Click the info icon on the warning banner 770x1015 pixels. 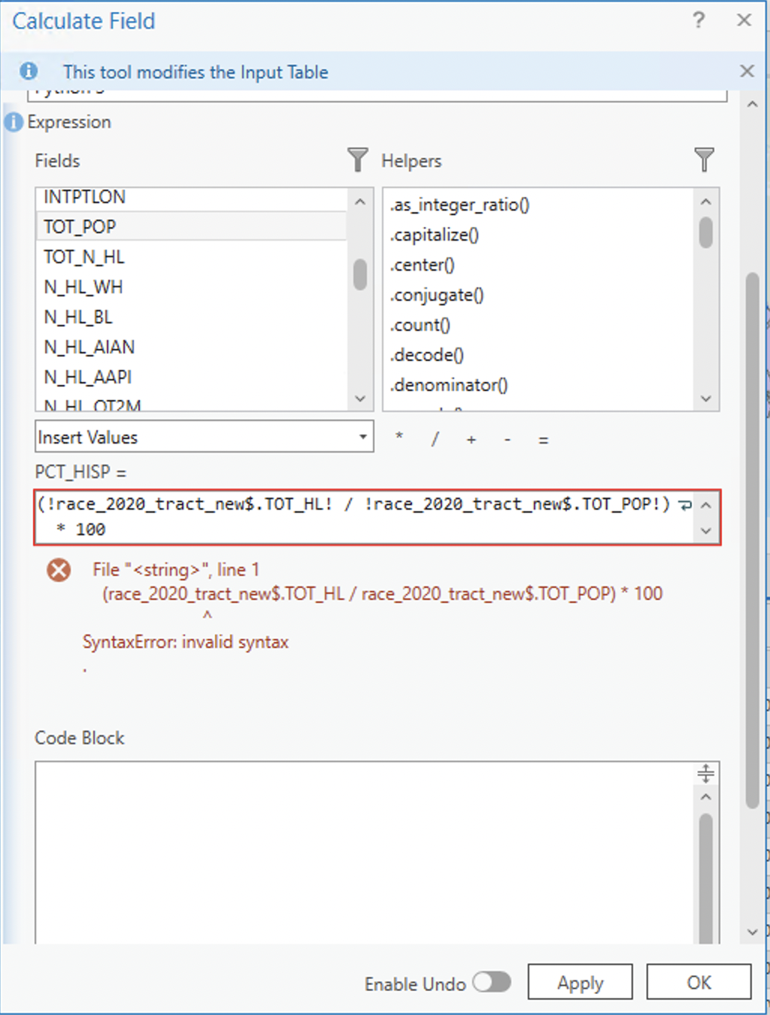pyautogui.click(x=29, y=71)
